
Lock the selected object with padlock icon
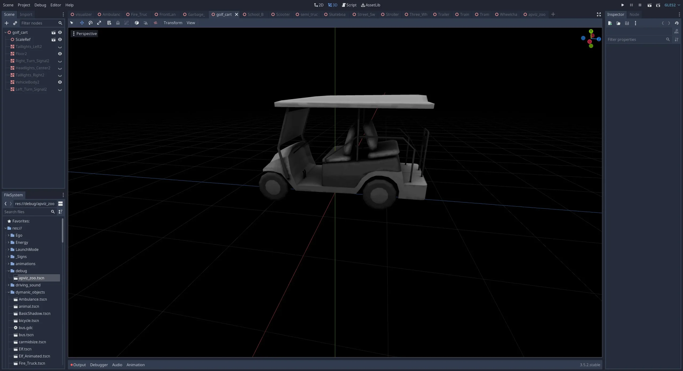118,23
